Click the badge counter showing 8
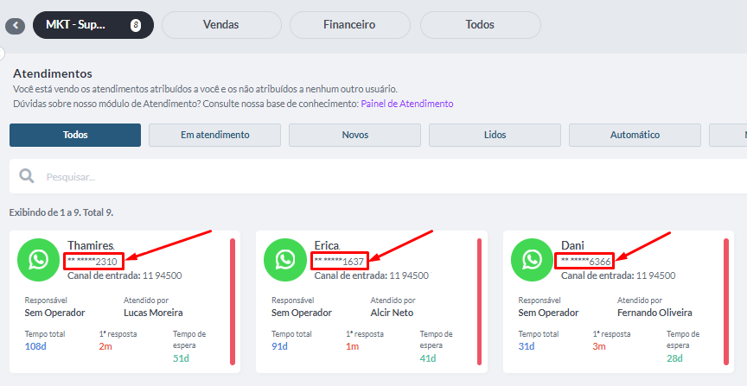 point(136,25)
